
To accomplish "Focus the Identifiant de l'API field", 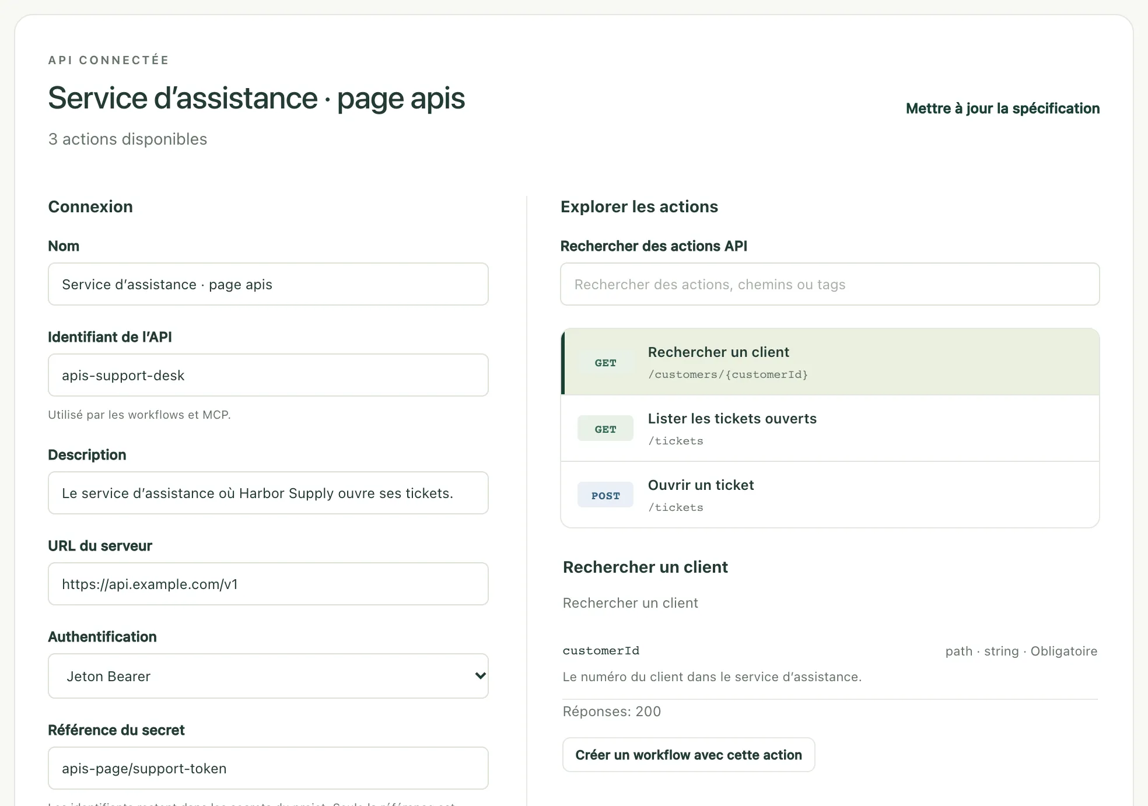I will [268, 375].
